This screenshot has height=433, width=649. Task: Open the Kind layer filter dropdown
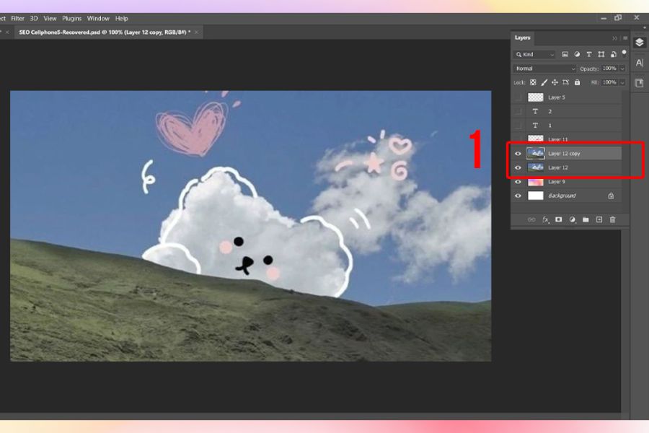(534, 54)
